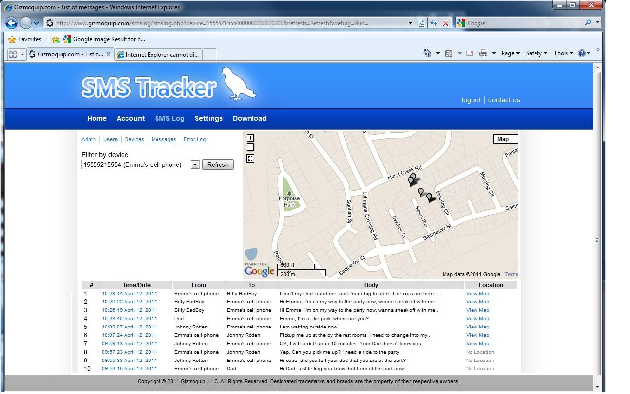The image size is (630, 394).
Task: Open the Users sub-link
Action: coord(110,139)
